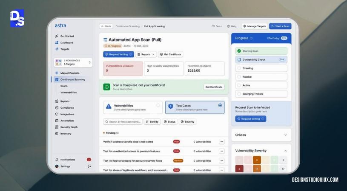347x191 pixels.
Task: Toggle the Passive step circle
Action: point(239,77)
